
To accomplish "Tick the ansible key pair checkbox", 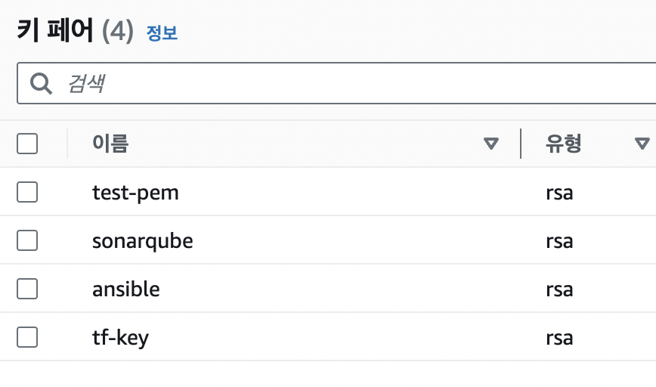I will (x=27, y=289).
